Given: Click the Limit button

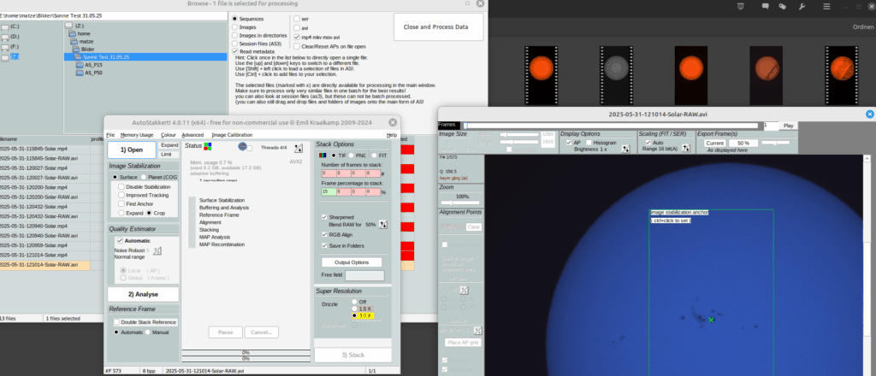Looking at the screenshot, I should (x=169, y=154).
